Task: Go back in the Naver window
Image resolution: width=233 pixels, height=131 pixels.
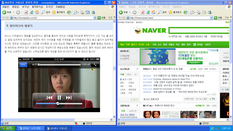Action: [123, 12]
